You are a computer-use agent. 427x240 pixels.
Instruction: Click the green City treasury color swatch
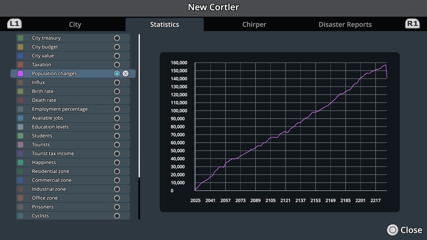[x=21, y=38]
